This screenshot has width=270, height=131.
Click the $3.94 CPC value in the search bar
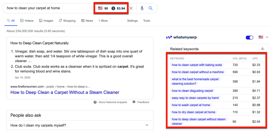point(121,8)
